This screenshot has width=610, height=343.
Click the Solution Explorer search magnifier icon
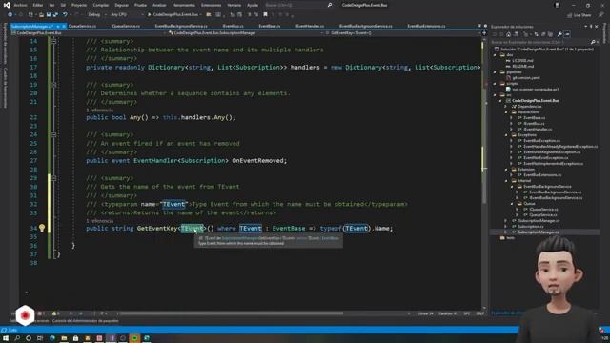tap(593, 42)
